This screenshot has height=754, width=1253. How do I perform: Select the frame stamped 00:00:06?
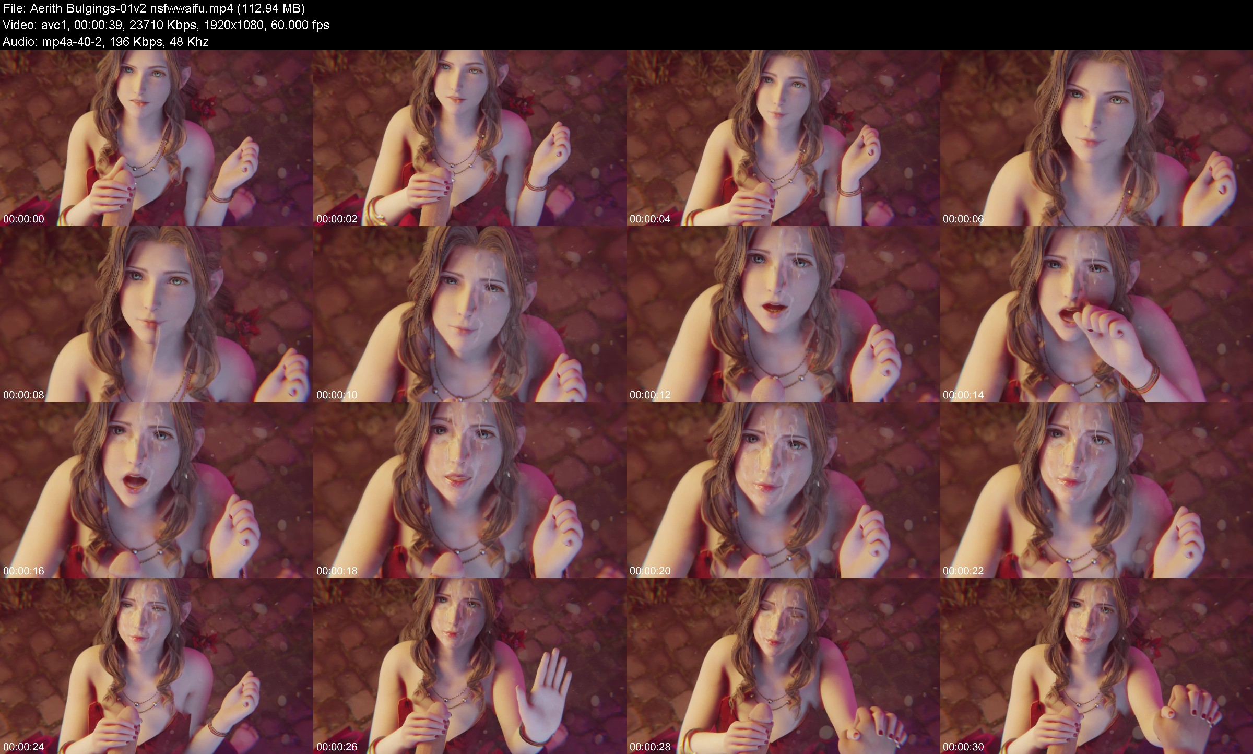1096,138
